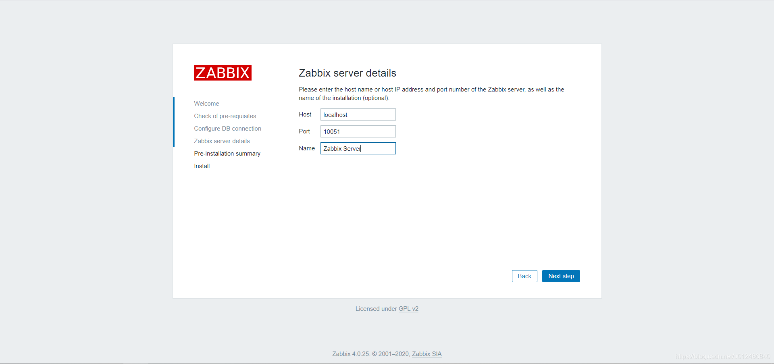
Task: Click the Name label
Action: point(307,148)
